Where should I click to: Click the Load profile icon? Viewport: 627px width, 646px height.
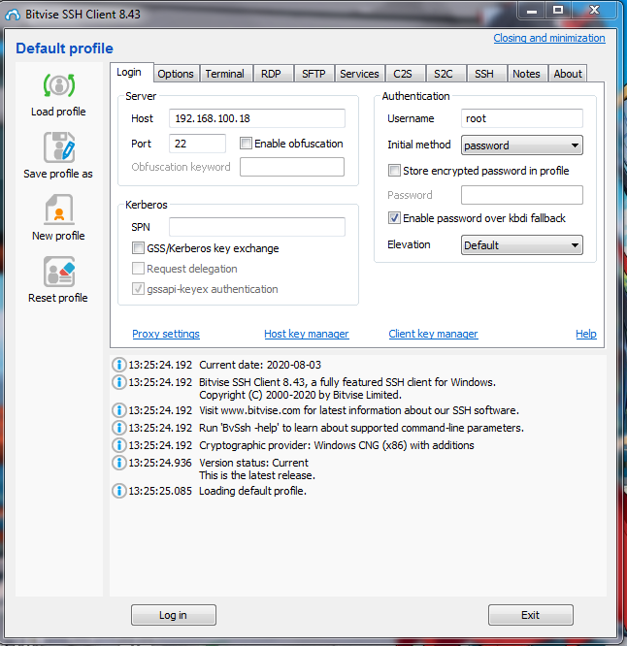click(x=59, y=85)
